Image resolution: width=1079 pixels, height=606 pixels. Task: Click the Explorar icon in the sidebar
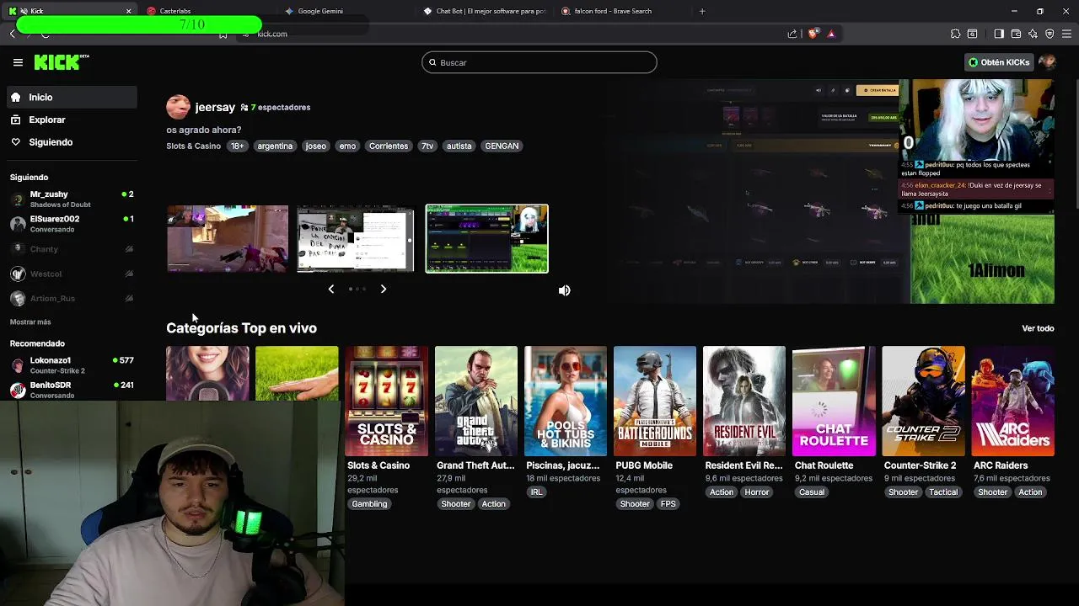pyautogui.click(x=15, y=120)
